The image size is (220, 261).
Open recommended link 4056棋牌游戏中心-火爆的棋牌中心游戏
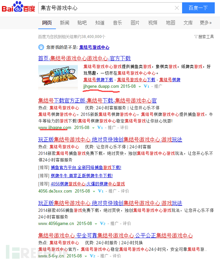point(88,184)
